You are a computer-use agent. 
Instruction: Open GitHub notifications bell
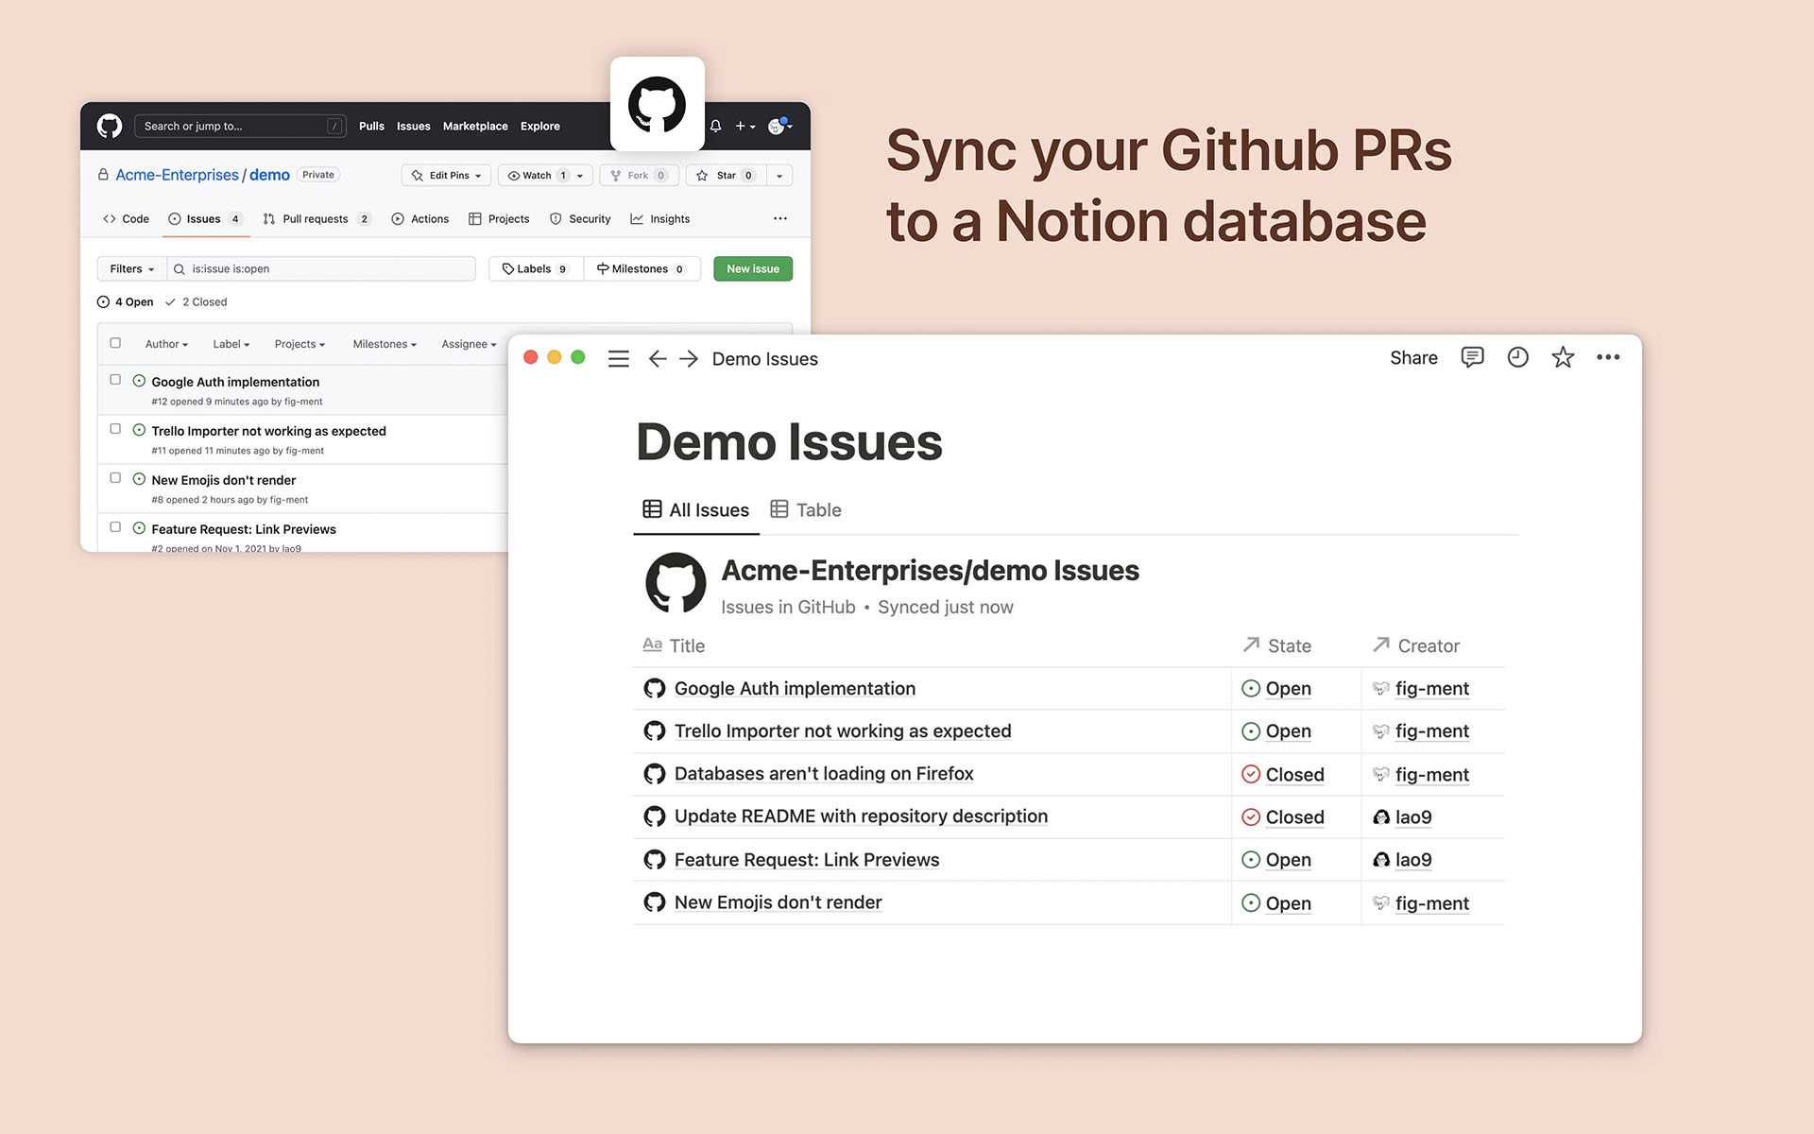point(716,126)
